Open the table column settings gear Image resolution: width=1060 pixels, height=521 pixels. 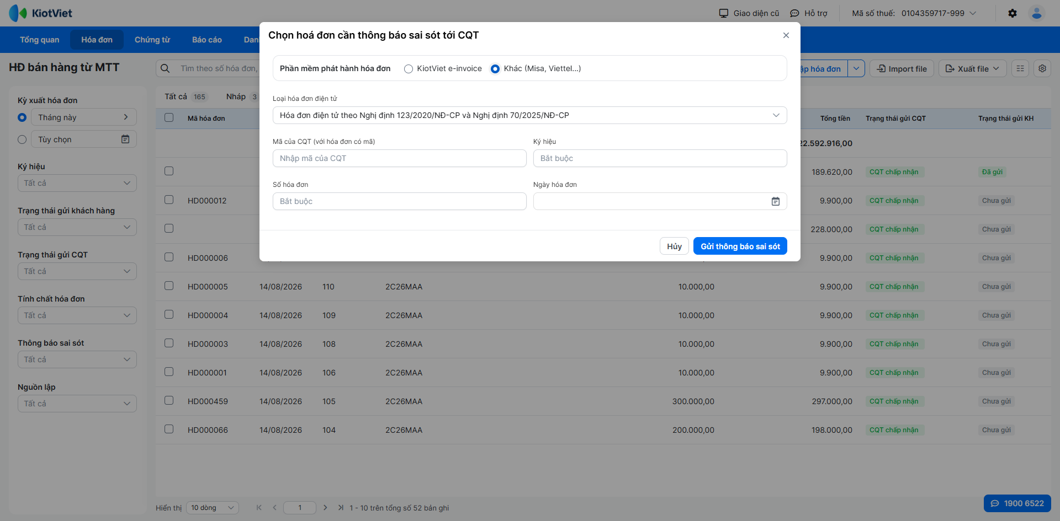click(x=1042, y=68)
